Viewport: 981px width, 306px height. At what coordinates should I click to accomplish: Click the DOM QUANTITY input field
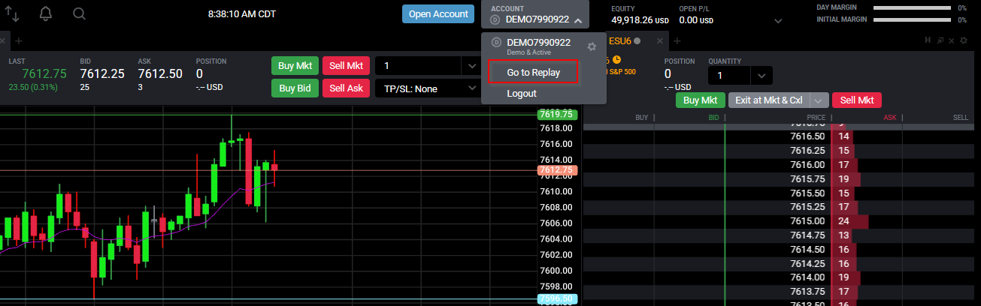click(731, 76)
